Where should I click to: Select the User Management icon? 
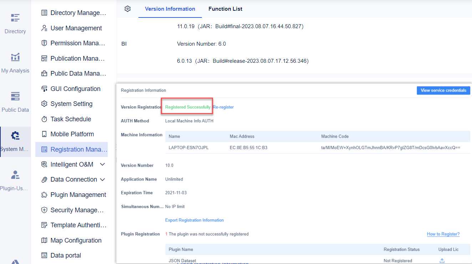pos(44,28)
